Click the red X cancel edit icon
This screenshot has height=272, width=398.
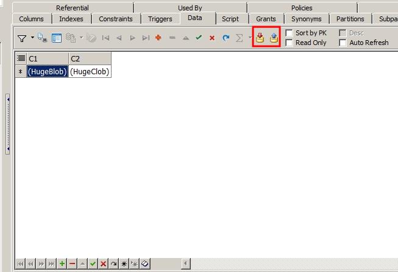pyautogui.click(x=212, y=38)
